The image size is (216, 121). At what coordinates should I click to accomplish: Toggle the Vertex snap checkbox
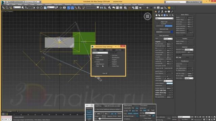click(x=95, y=62)
